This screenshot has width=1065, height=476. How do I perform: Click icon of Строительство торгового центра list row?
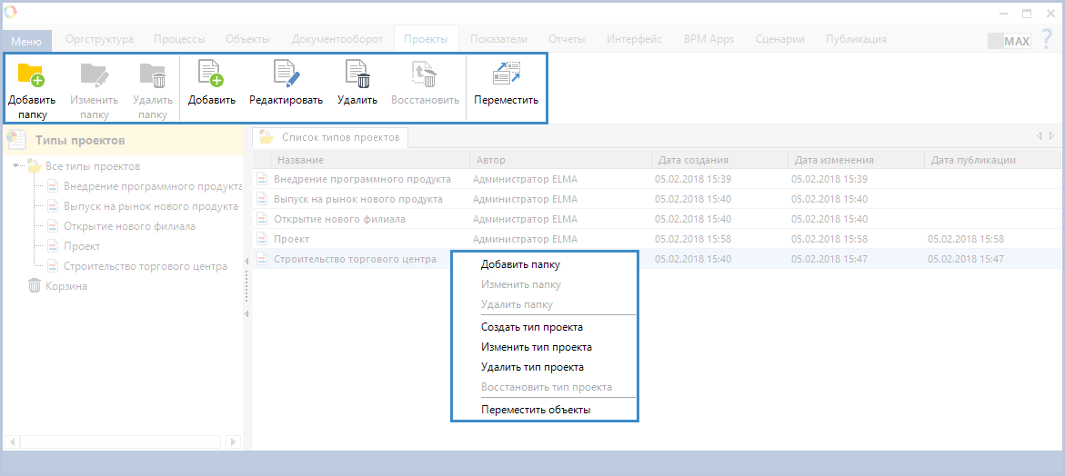click(x=262, y=259)
